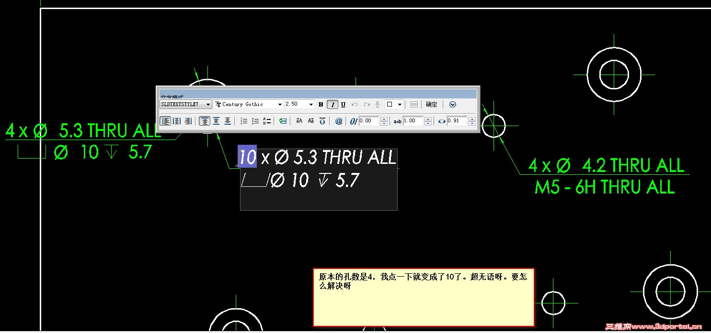
Task: Open the round Options chevron button
Action: click(453, 105)
